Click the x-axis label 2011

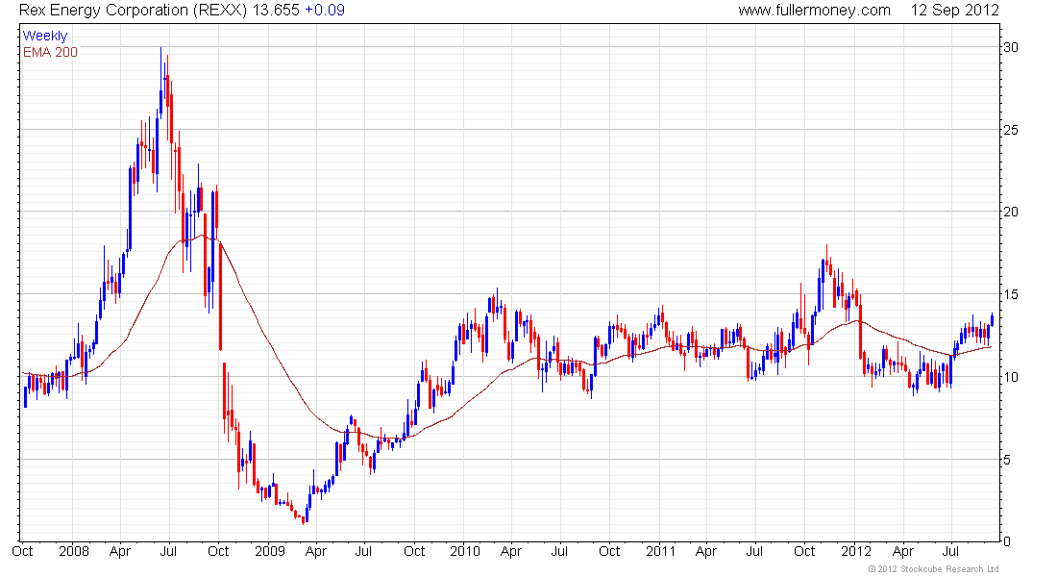(x=661, y=551)
